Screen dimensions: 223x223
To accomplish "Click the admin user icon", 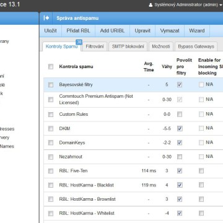I will [151, 5].
